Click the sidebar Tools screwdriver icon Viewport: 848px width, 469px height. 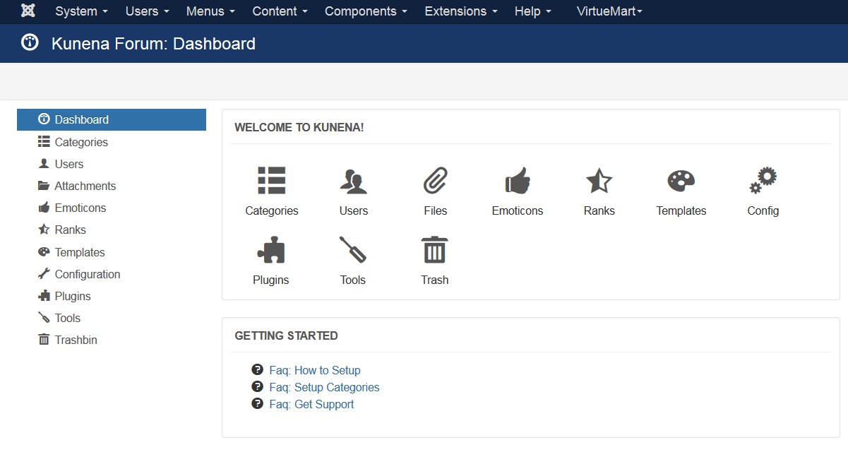tap(44, 318)
